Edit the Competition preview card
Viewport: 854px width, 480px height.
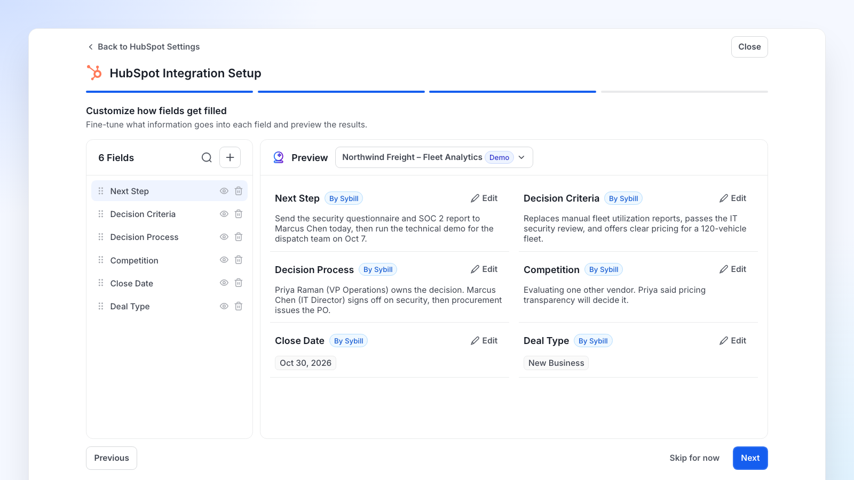(x=733, y=269)
